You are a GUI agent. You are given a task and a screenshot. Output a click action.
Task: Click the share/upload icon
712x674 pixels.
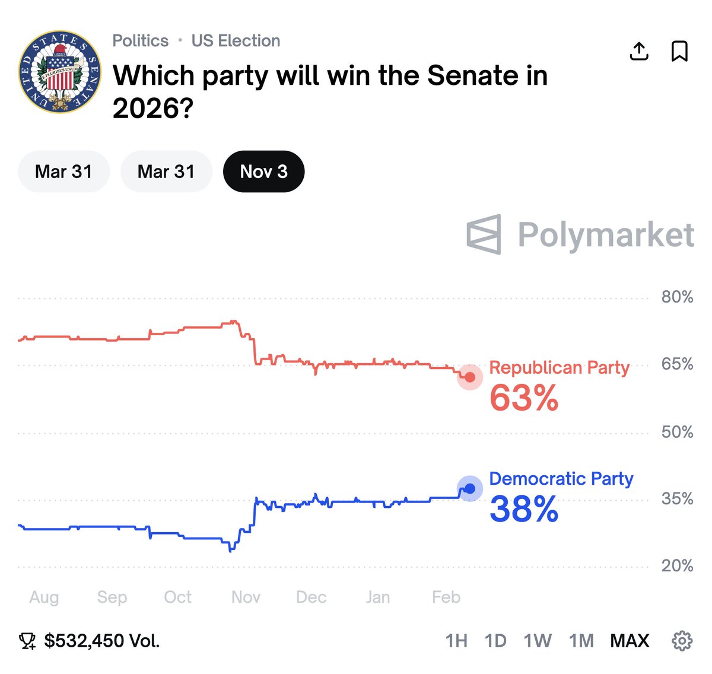click(638, 52)
